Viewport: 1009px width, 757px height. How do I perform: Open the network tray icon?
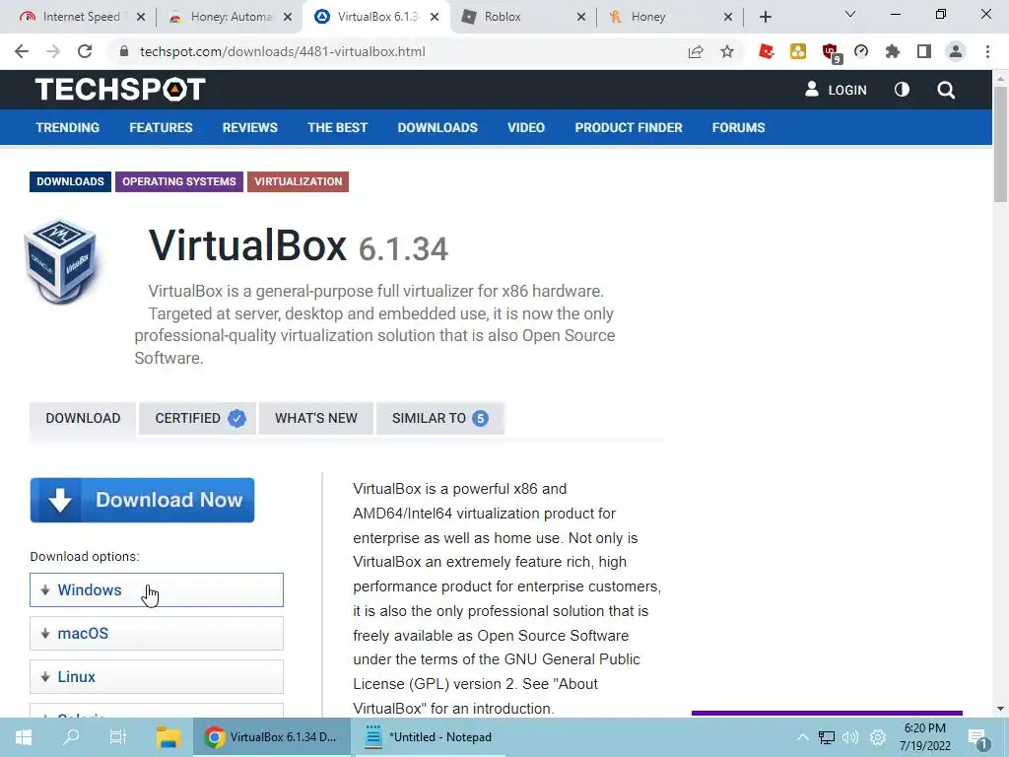pos(827,737)
